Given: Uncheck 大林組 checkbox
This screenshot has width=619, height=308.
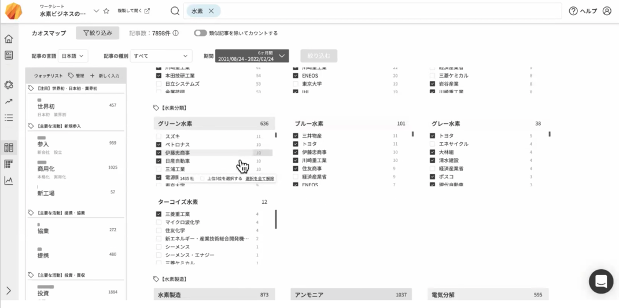Looking at the screenshot, I should [x=432, y=152].
